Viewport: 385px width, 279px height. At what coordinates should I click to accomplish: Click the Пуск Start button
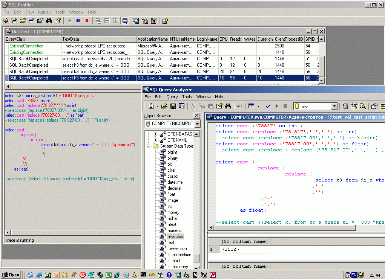(x=11, y=275)
